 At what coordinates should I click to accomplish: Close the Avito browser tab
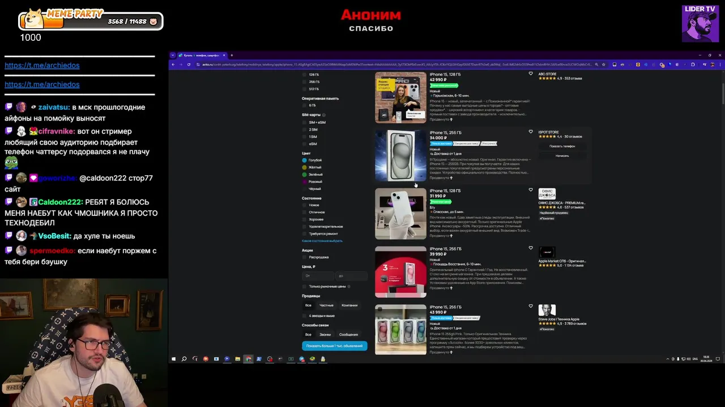[224, 55]
